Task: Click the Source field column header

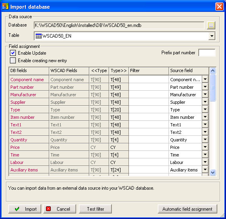Action: tap(189, 71)
